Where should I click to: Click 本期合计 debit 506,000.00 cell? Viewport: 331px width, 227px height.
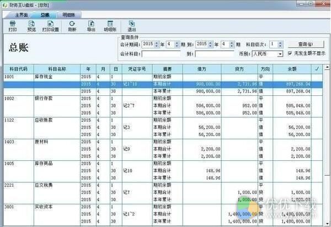tap(202, 106)
